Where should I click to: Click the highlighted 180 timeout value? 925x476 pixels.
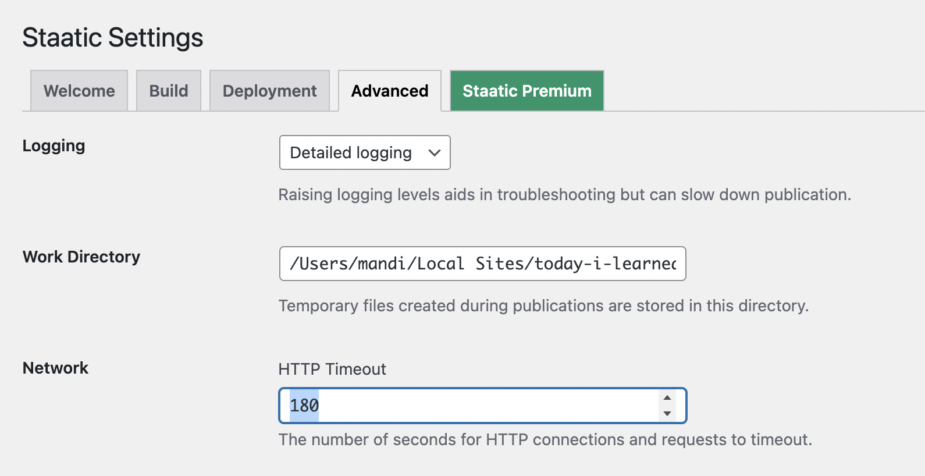point(304,406)
